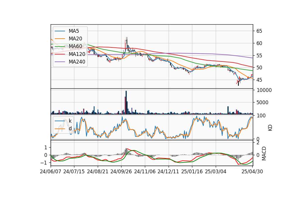Screen dimensions: 281x202
Task: Select the MA120 legend label
Action: [77, 54]
